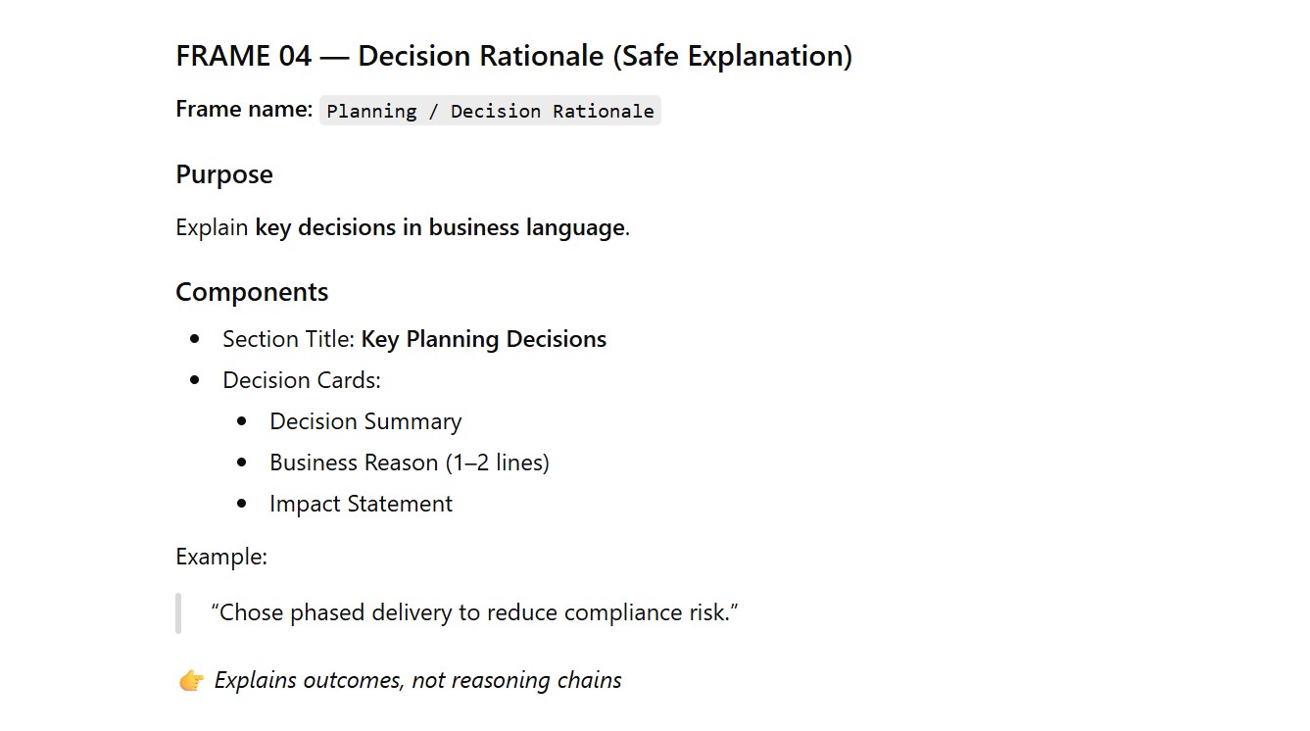Click bold "Key Planning Decisions" text

click(484, 340)
